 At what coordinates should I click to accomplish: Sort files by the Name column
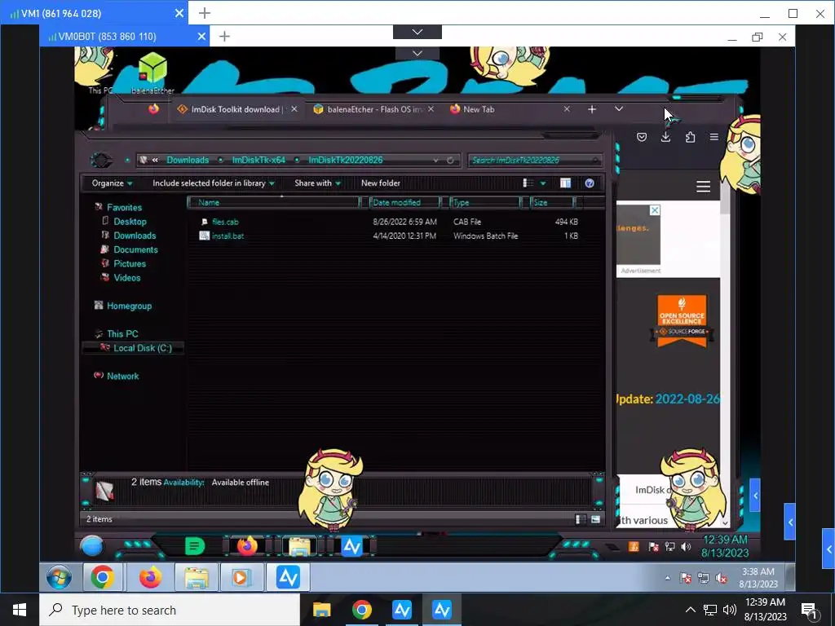(274, 202)
